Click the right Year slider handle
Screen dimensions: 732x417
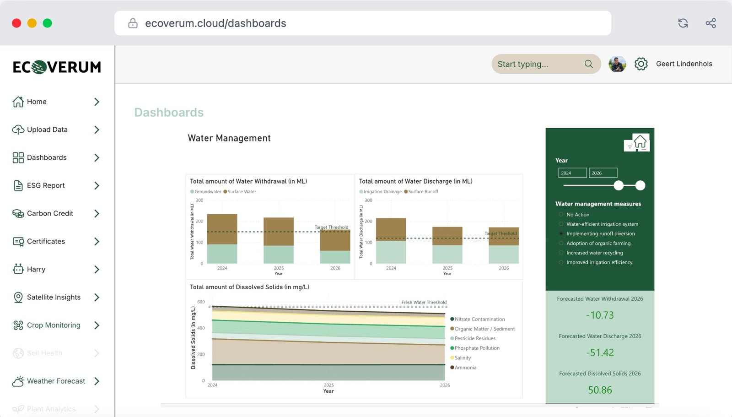tap(640, 185)
